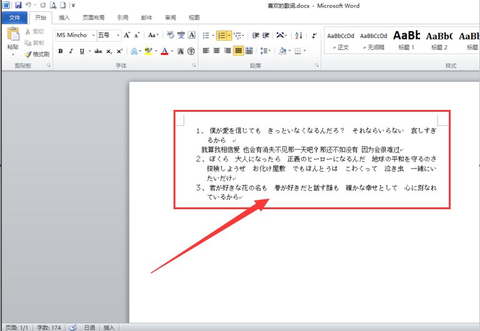Grow font size with the larger A icon
Viewport: 480px width, 331px height.
(127, 35)
